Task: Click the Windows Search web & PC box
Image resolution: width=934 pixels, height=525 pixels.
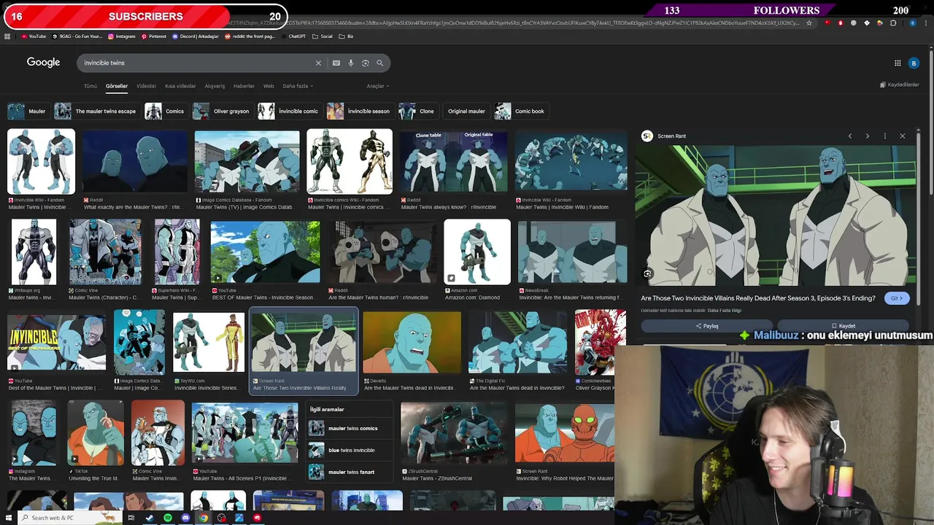Action: [70, 518]
